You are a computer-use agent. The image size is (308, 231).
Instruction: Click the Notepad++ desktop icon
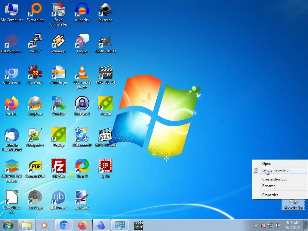(35, 137)
